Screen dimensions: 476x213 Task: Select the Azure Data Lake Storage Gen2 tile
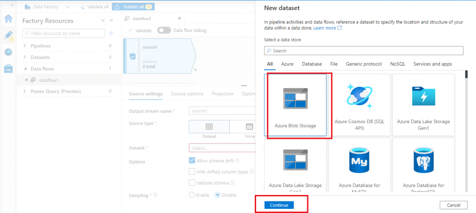tap(295, 165)
